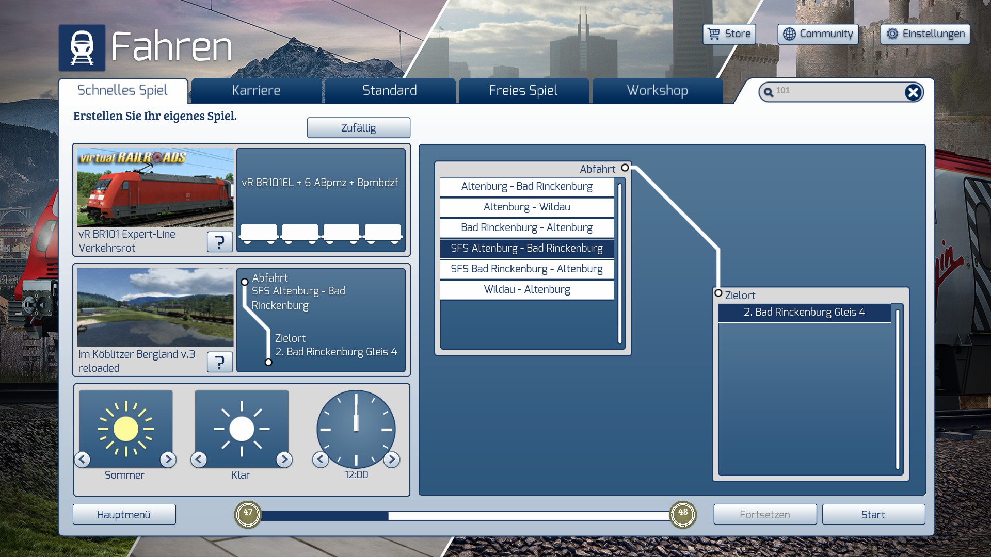Switch to the Karriere tab
991x557 pixels.
[x=256, y=91]
